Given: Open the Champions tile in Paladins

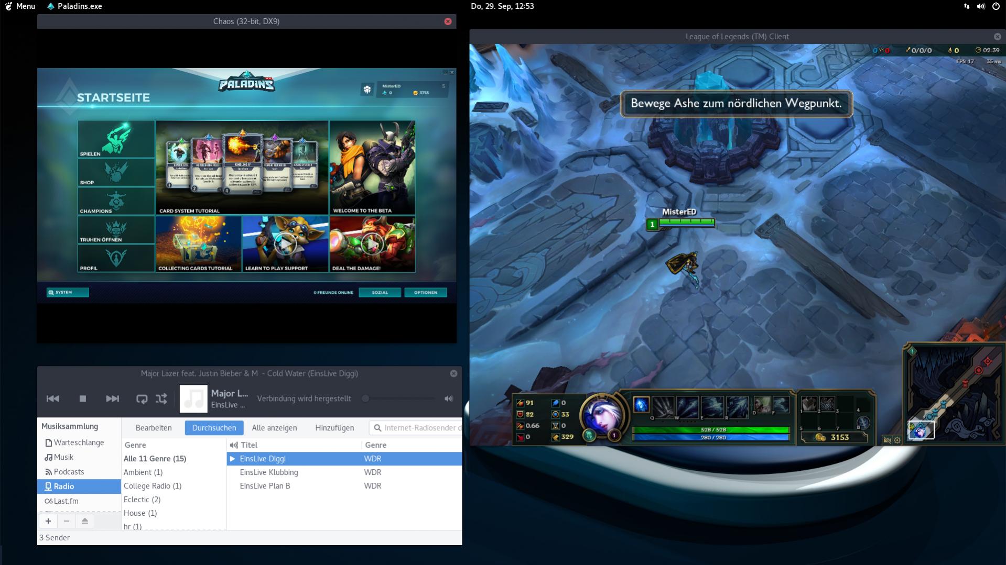Looking at the screenshot, I should [116, 201].
